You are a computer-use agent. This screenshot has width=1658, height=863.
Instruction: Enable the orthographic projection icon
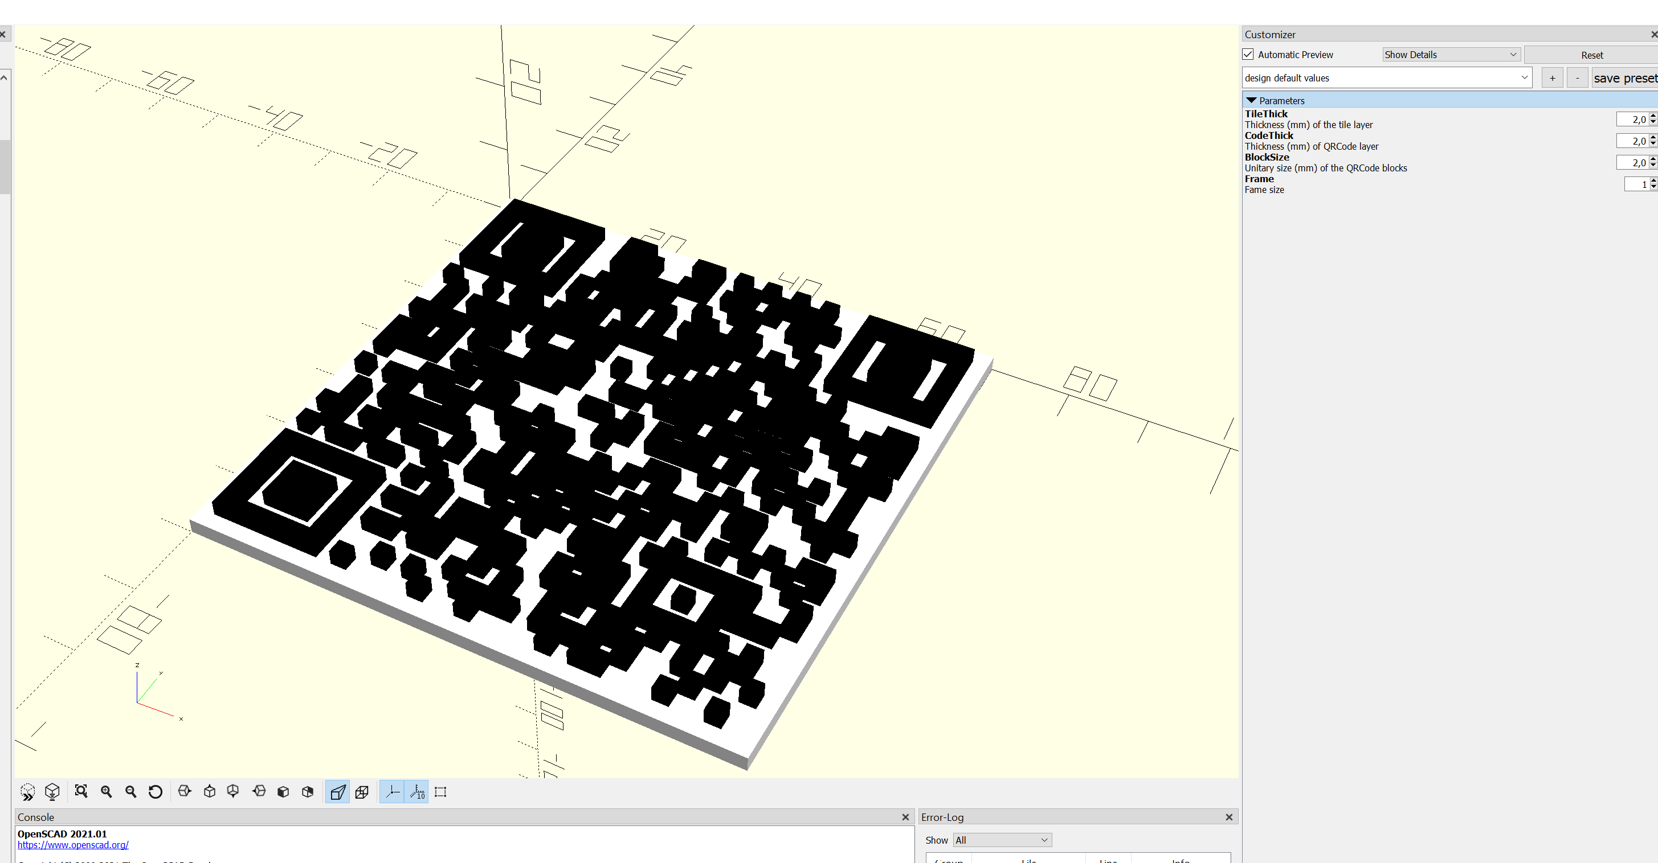click(x=362, y=792)
